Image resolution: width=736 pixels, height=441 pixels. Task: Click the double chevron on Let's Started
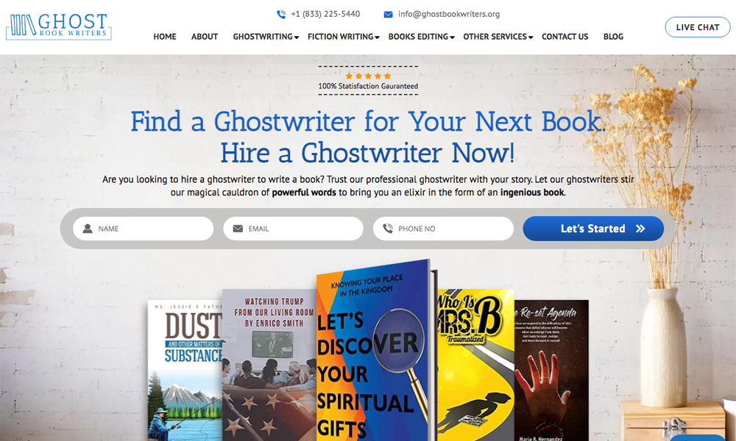coord(640,229)
